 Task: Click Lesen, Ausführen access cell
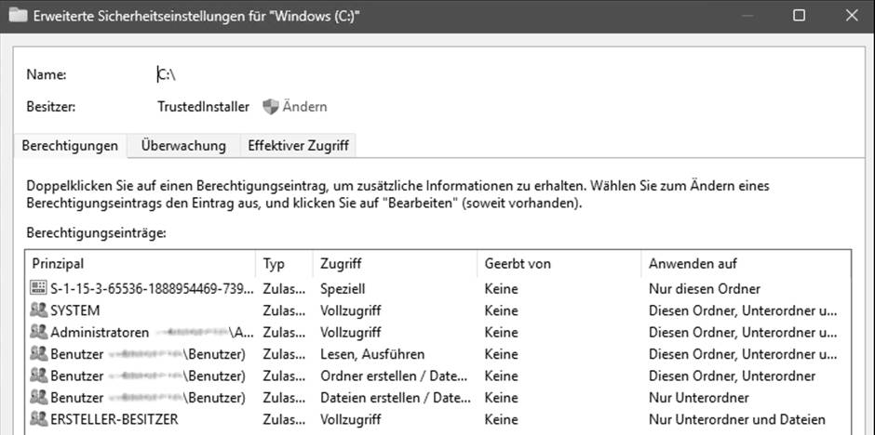point(372,354)
